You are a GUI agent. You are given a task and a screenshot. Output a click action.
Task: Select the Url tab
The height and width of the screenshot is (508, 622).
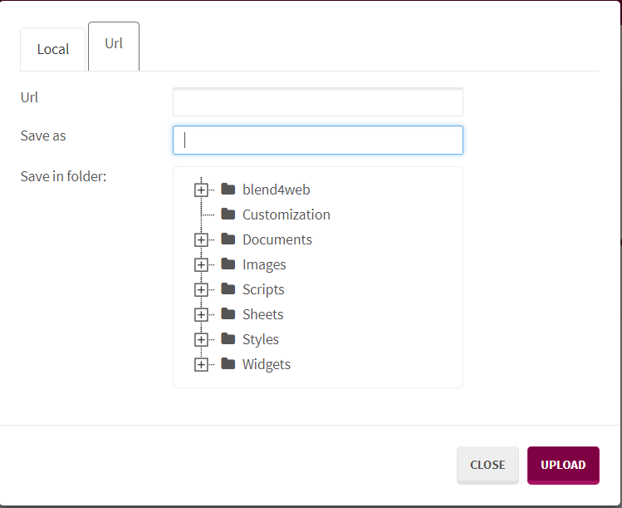(114, 44)
